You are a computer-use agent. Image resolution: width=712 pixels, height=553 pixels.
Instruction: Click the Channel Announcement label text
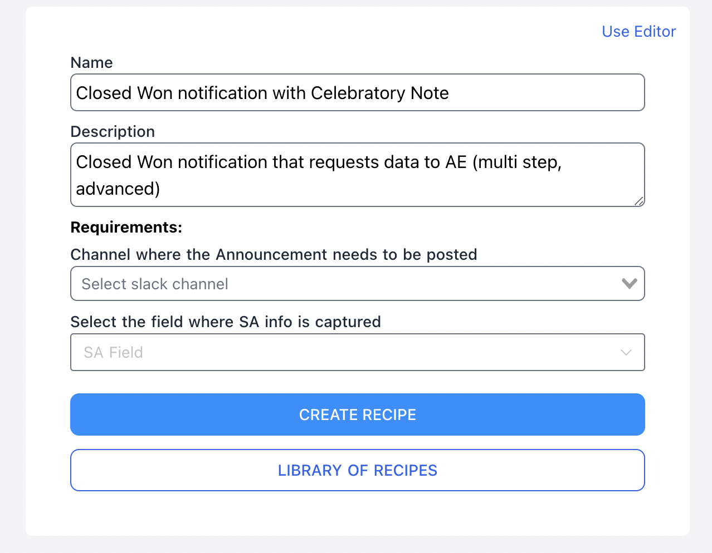pyautogui.click(x=274, y=254)
